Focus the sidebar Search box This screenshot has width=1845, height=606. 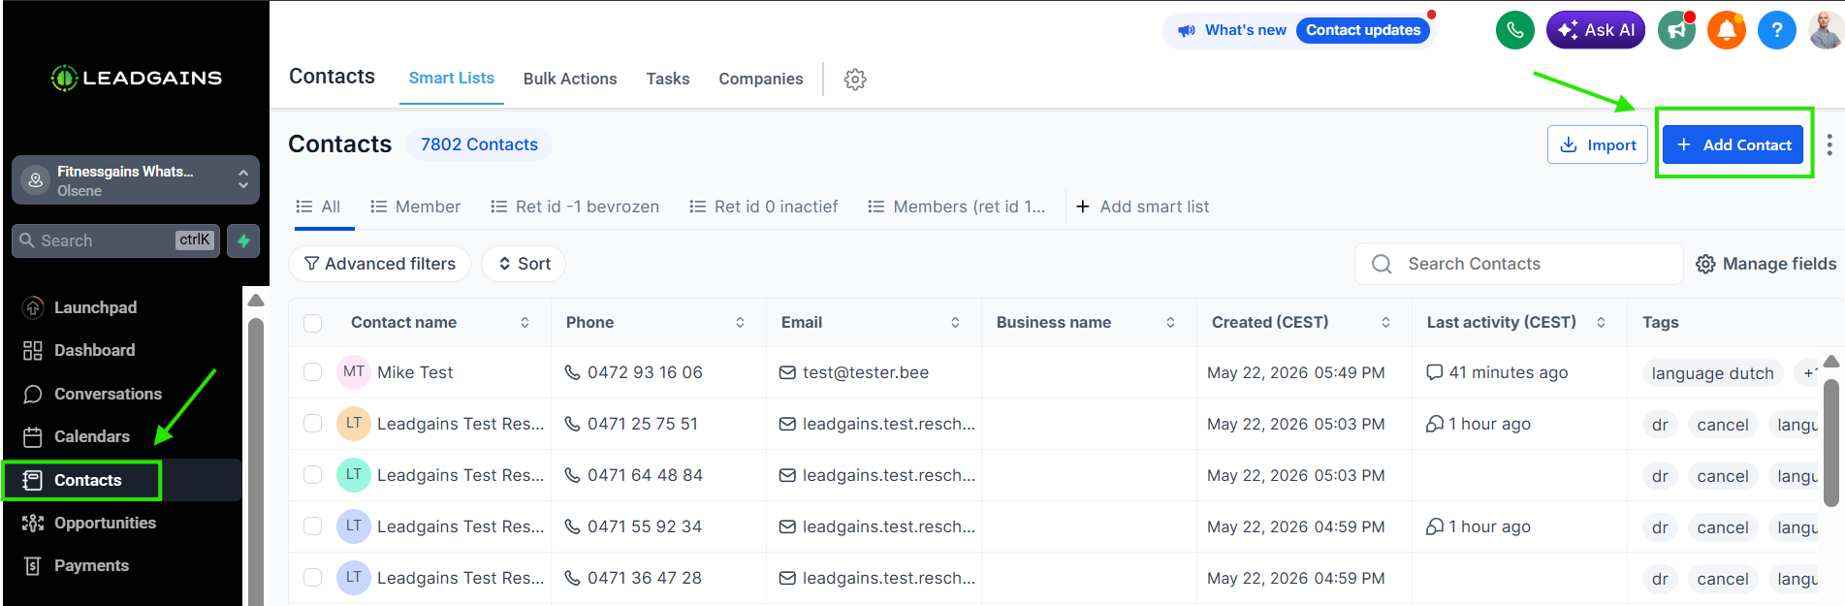115,240
